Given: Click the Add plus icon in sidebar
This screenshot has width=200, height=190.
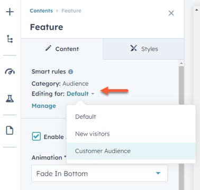Looking at the screenshot, I should pyautogui.click(x=10, y=12).
